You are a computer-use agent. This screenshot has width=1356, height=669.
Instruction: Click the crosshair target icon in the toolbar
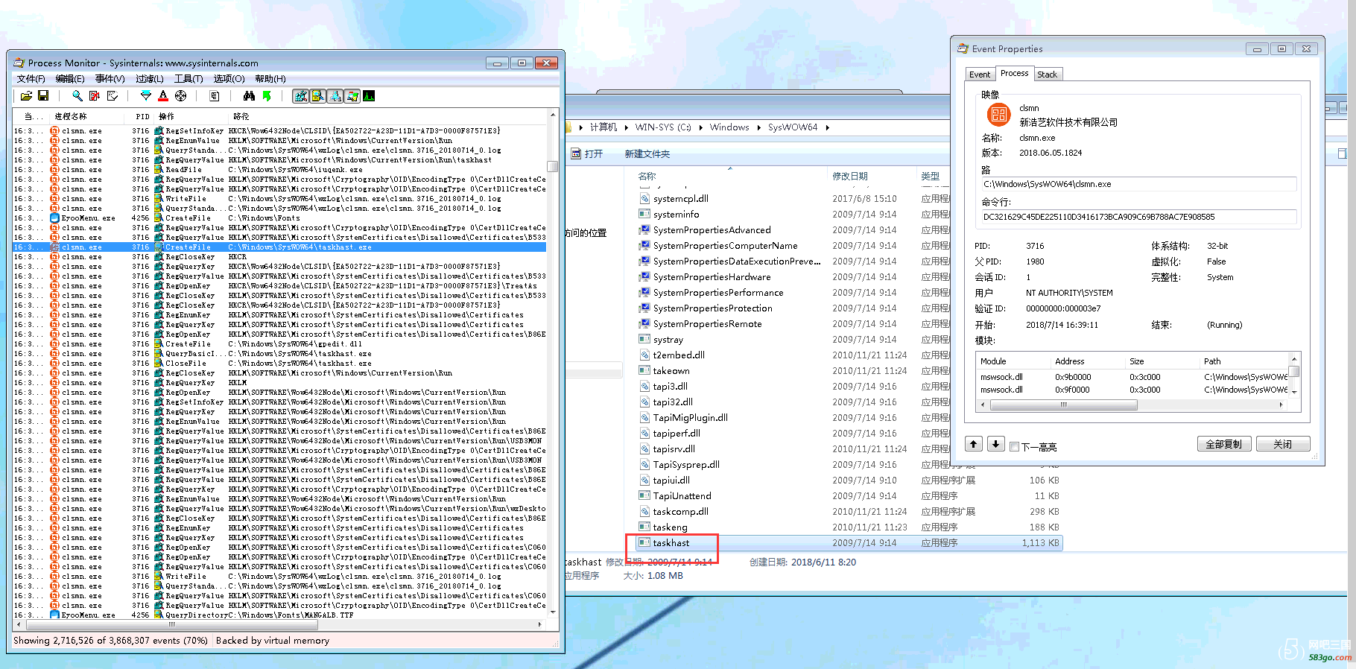[x=180, y=96]
